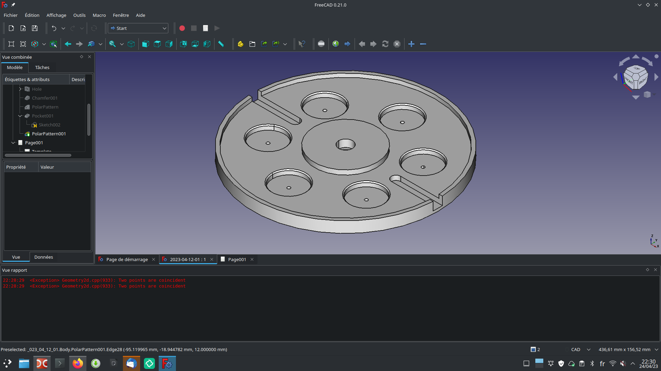
Task: Open Firefox from the taskbar
Action: tap(78, 363)
